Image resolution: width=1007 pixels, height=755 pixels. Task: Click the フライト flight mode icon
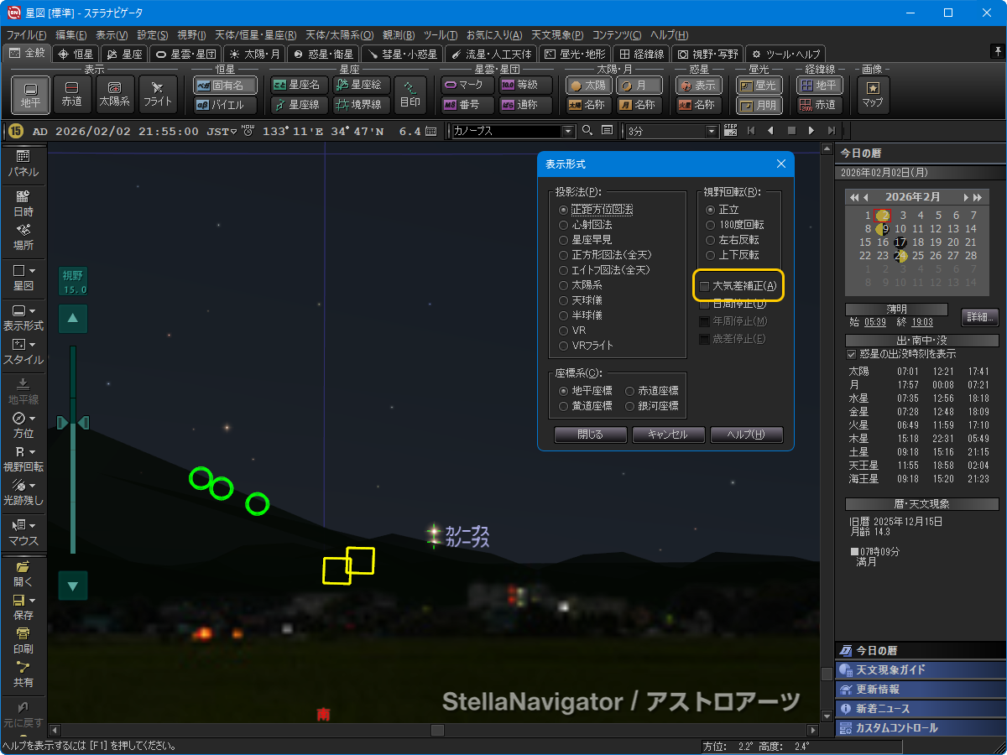[158, 94]
